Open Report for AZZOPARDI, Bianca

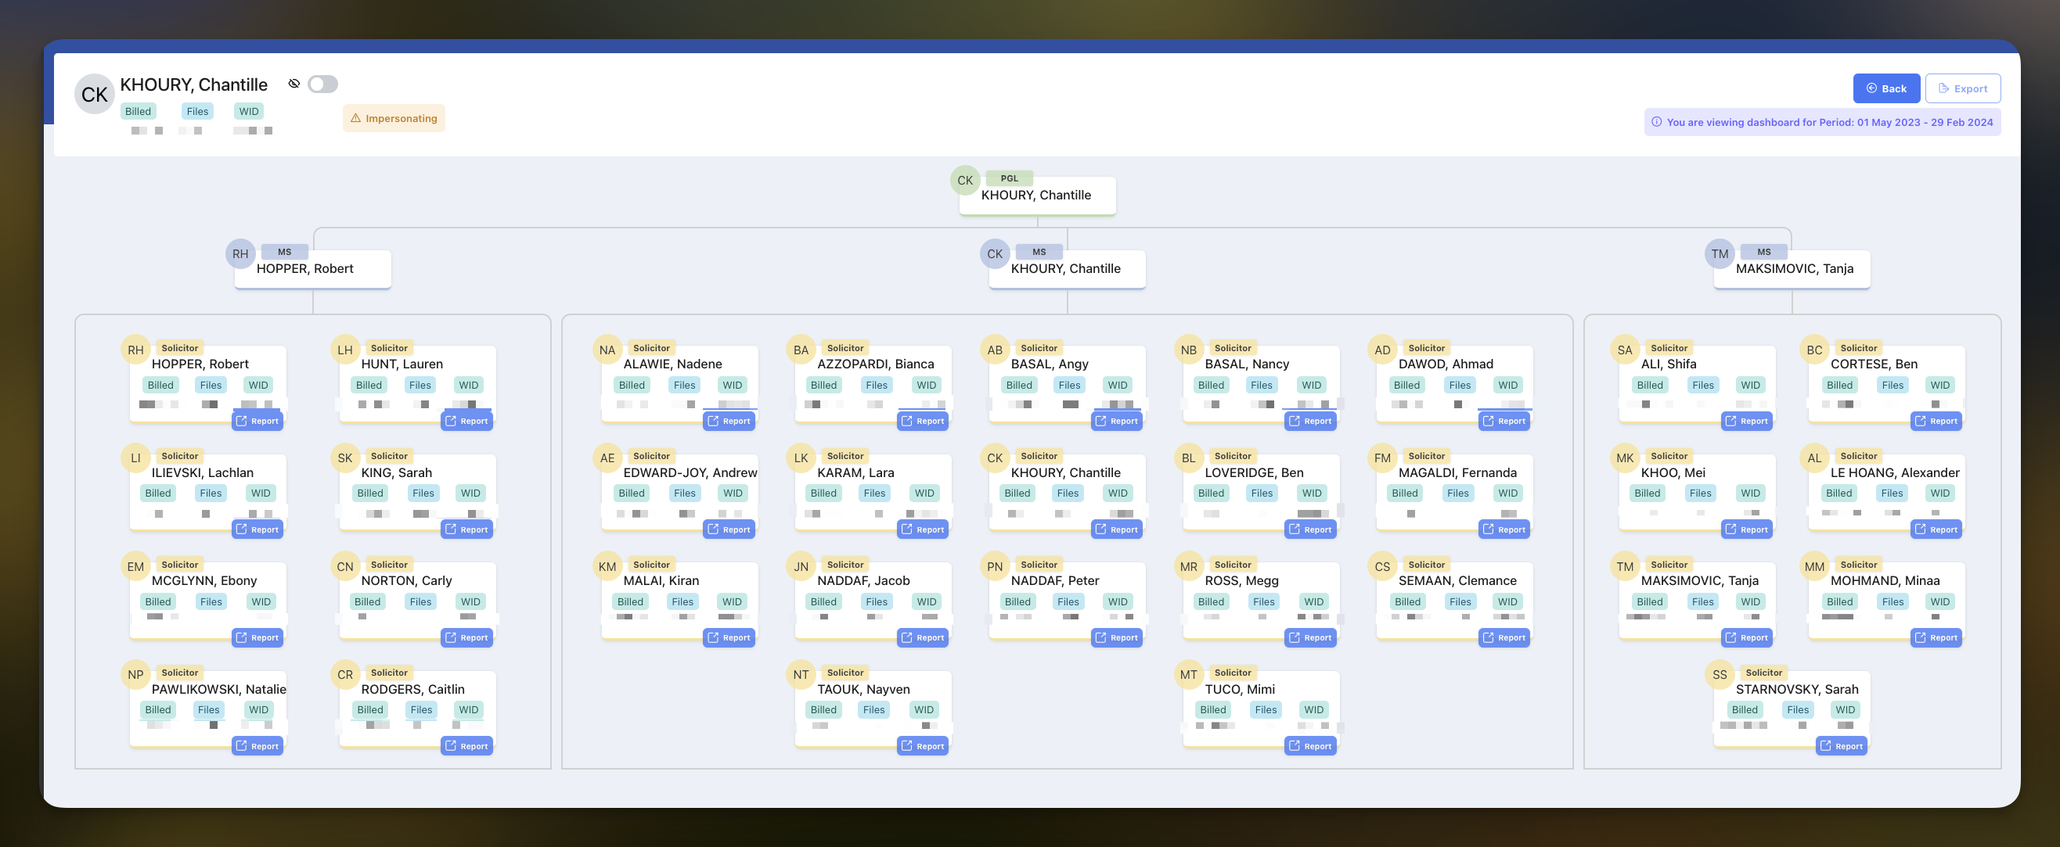tap(923, 421)
